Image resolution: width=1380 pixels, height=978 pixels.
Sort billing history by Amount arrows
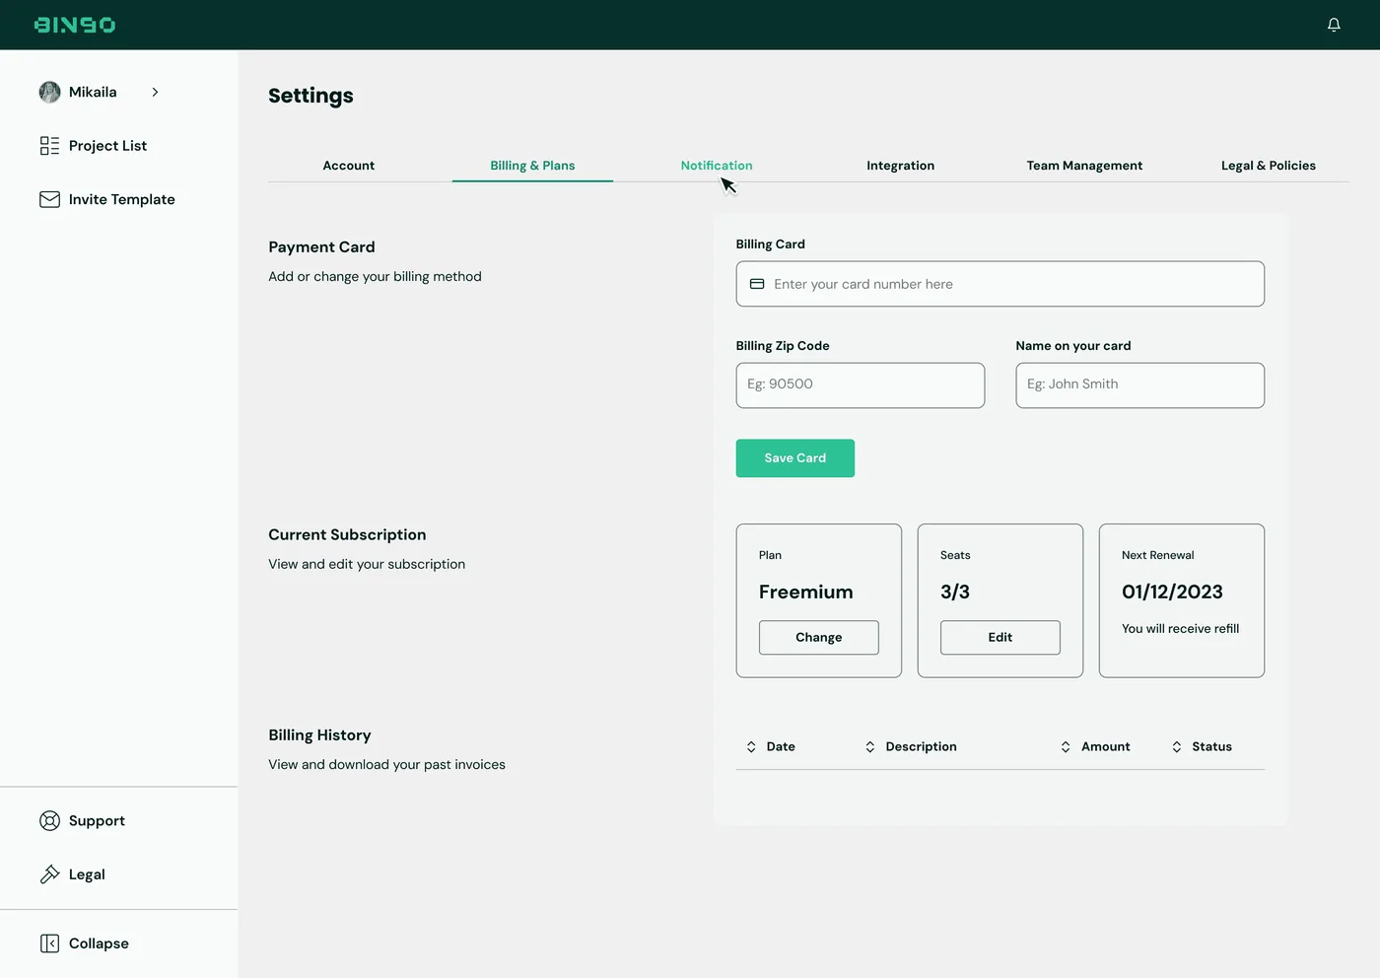(1066, 747)
